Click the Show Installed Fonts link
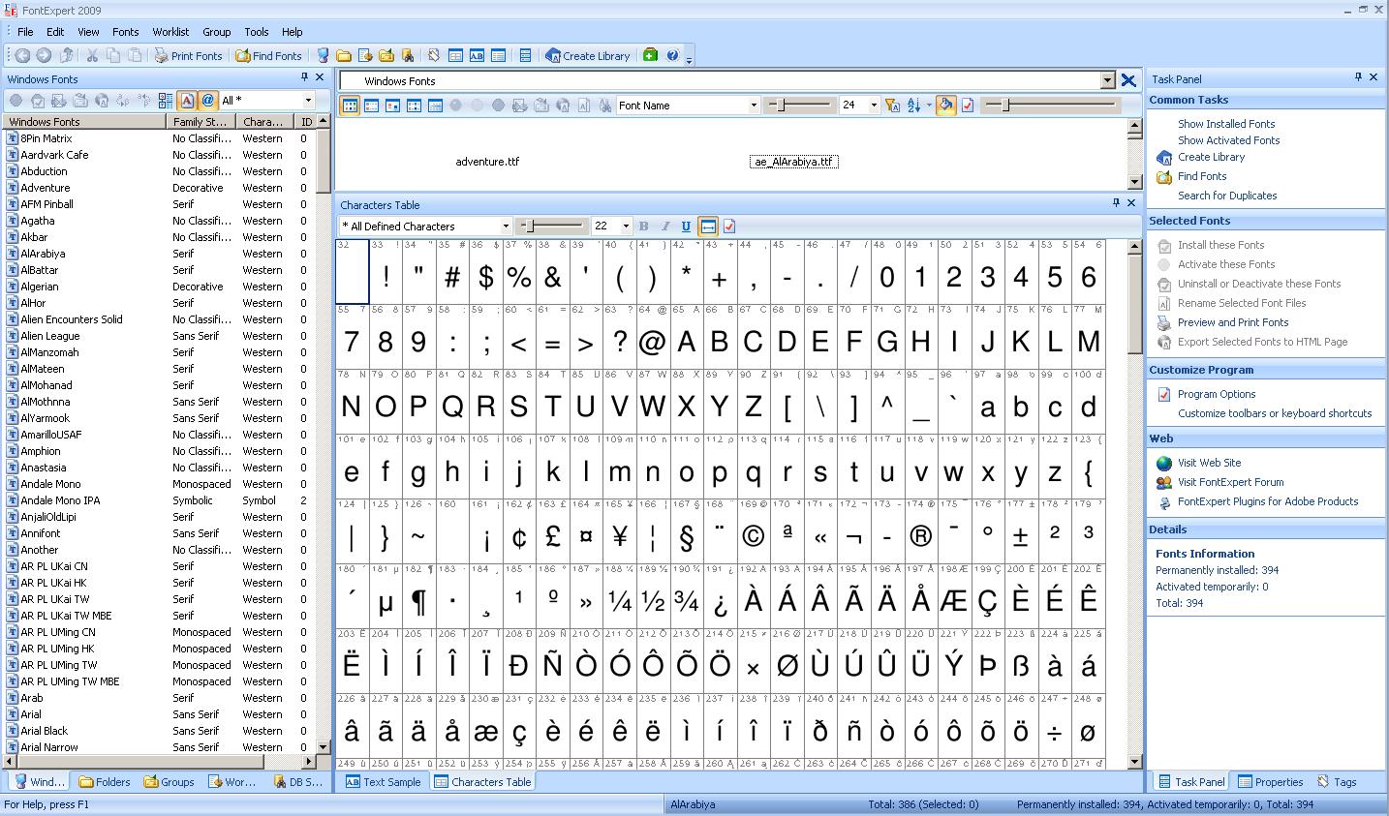The height and width of the screenshot is (816, 1389). 1226,124
